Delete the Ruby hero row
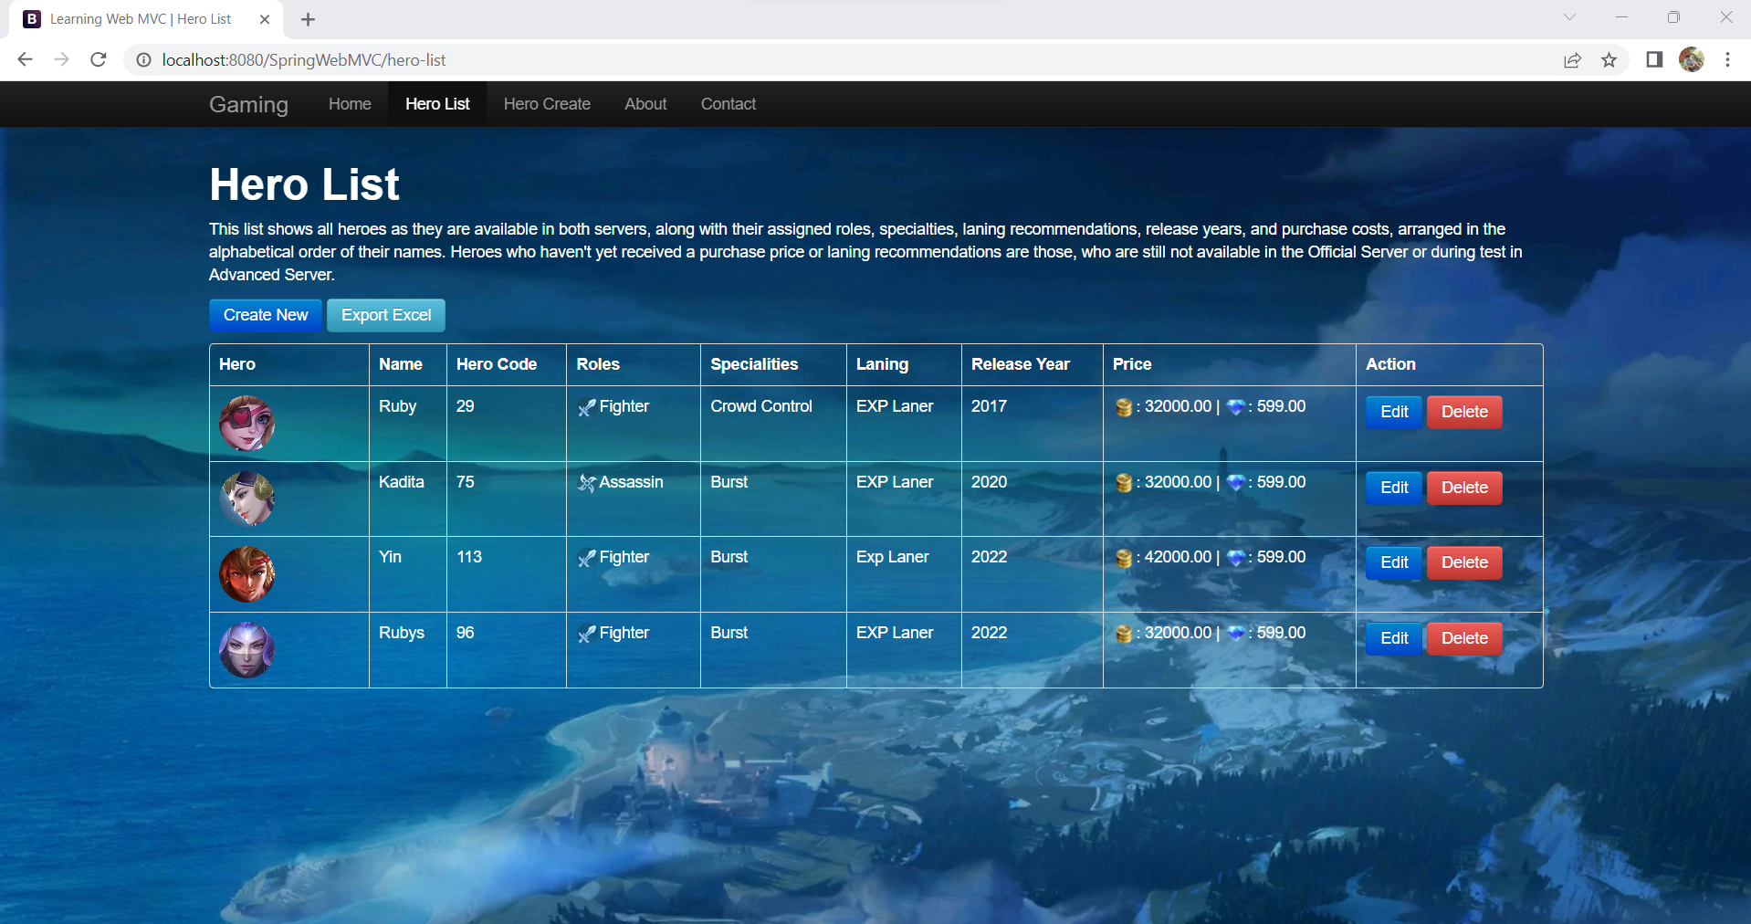This screenshot has height=924, width=1751. click(x=1464, y=412)
